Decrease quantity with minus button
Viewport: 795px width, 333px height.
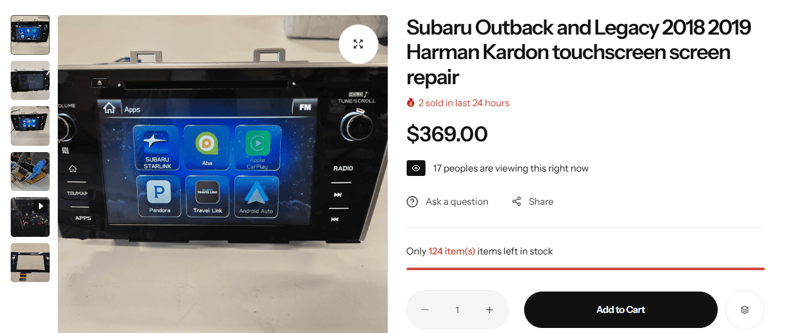click(x=425, y=310)
